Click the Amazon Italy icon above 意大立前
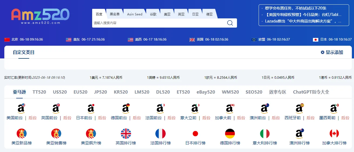The width and height of the screenshot is (354, 152). coord(195,108)
